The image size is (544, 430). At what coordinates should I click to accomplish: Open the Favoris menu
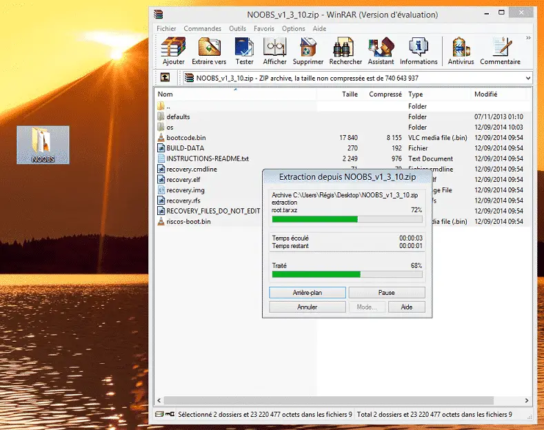[x=263, y=28]
